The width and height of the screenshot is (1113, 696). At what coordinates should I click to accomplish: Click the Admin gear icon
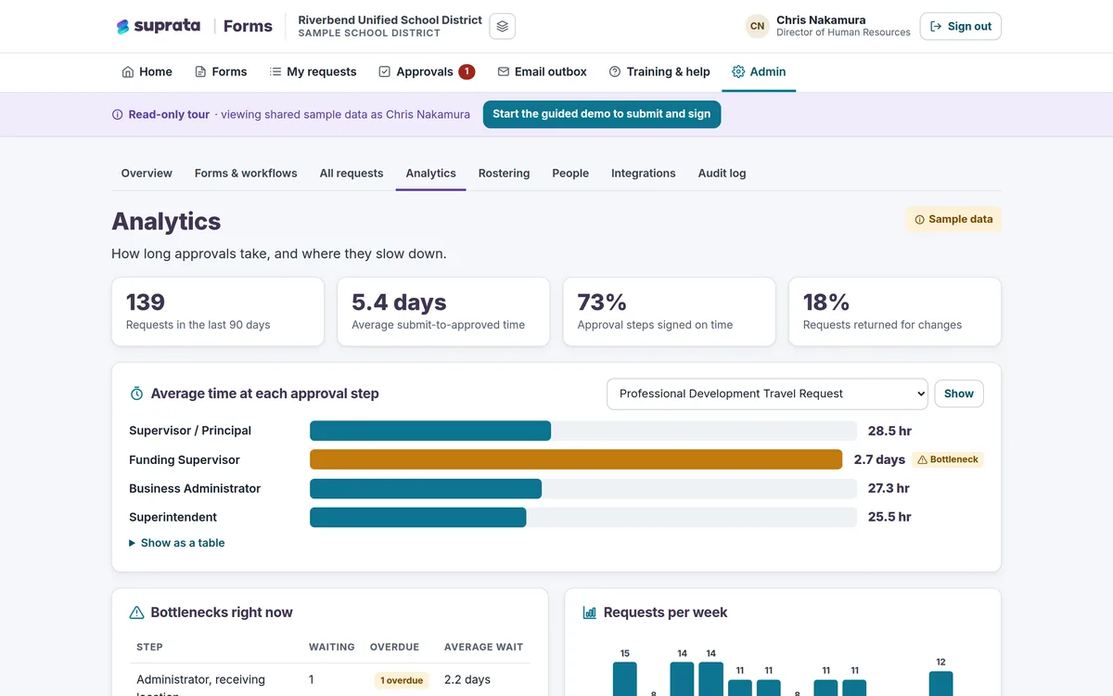tap(738, 71)
